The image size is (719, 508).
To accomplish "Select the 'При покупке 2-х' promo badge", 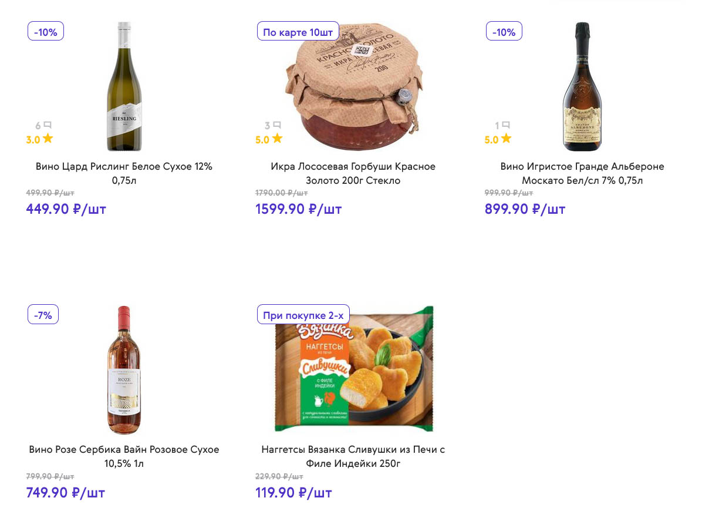I will (x=303, y=315).
